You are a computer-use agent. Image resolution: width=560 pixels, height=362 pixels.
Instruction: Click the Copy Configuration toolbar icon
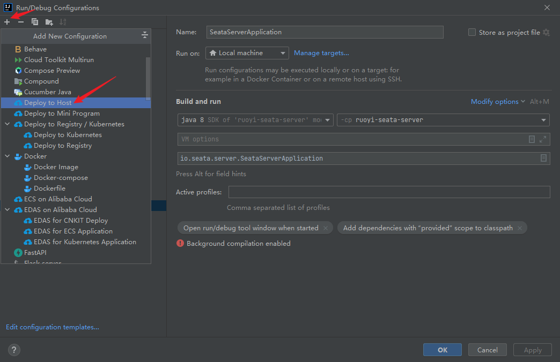click(35, 22)
